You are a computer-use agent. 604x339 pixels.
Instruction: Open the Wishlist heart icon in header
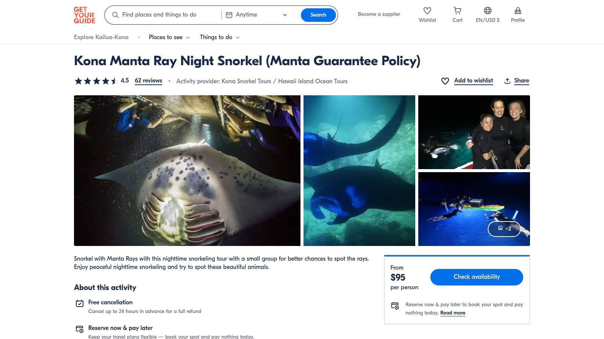point(427,11)
